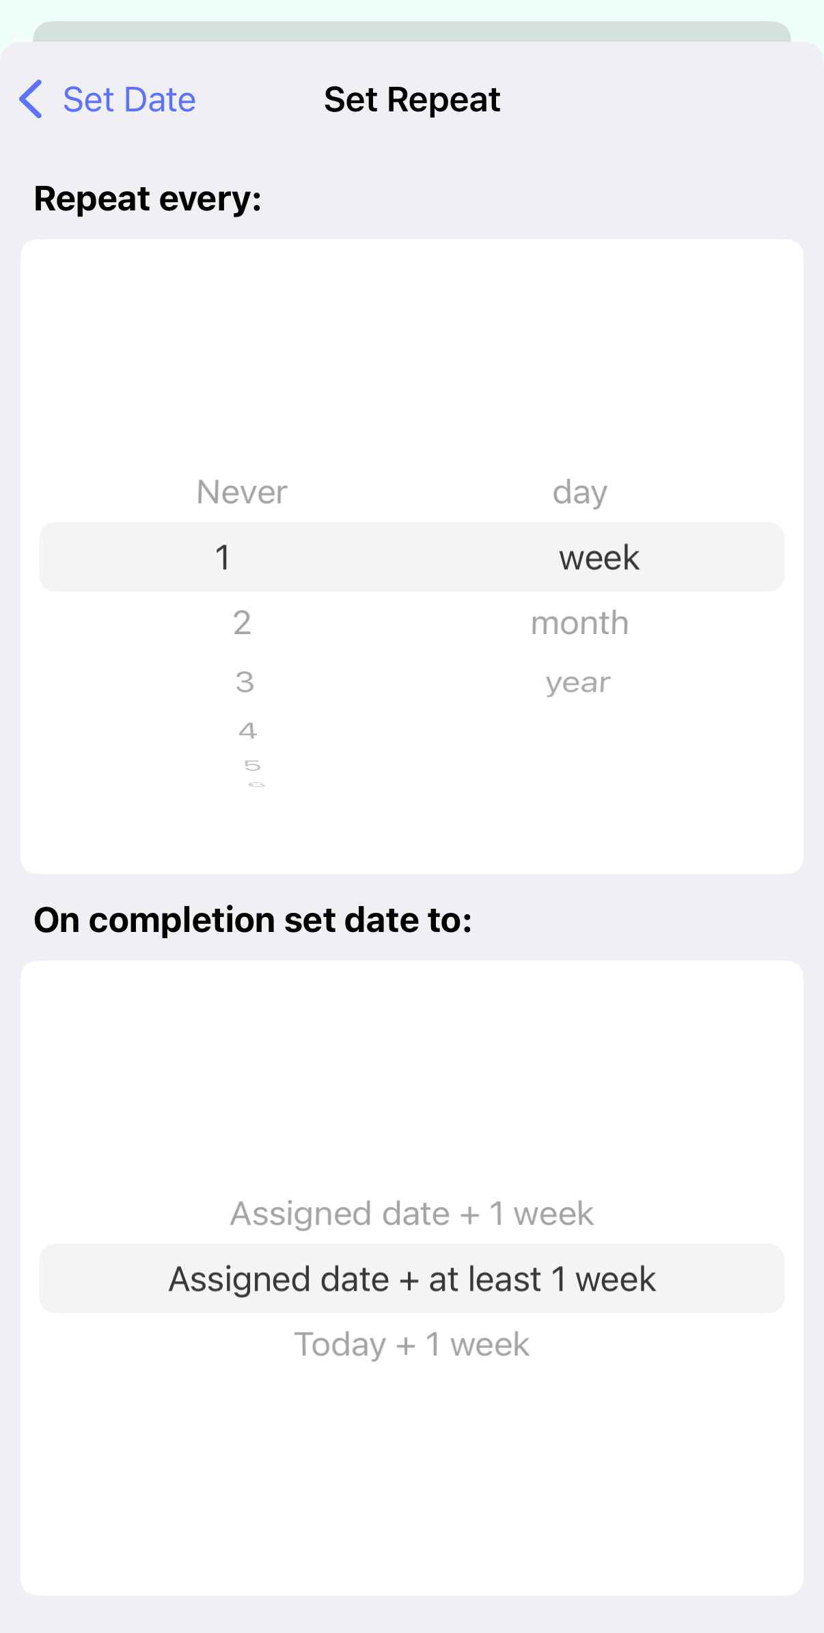Viewport: 824px width, 1633px height.
Task: Choose Assigned date + 1 week option
Action: pyautogui.click(x=412, y=1213)
